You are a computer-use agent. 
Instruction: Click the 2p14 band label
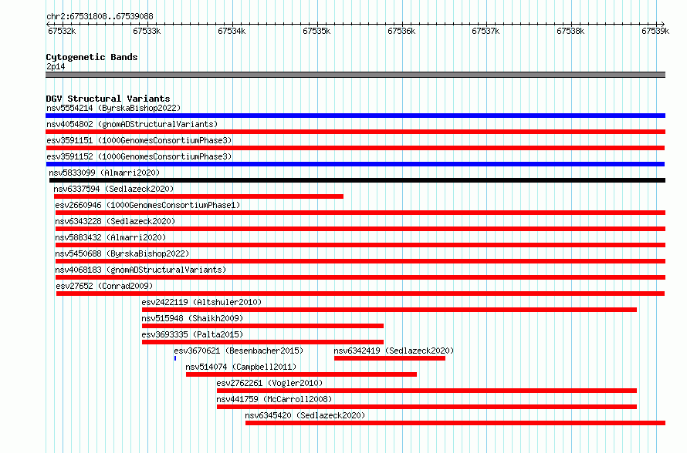coord(56,66)
